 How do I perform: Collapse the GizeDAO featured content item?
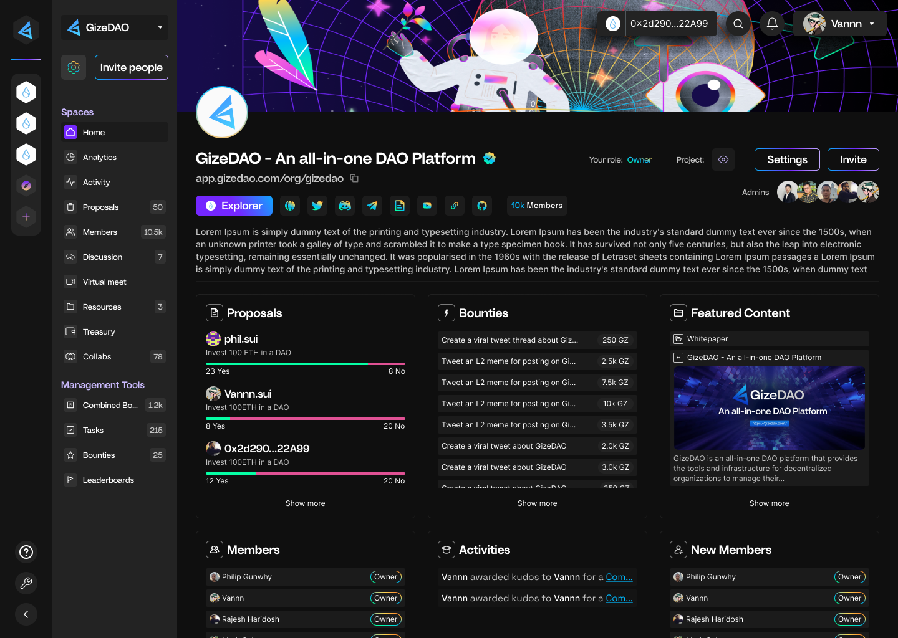678,358
